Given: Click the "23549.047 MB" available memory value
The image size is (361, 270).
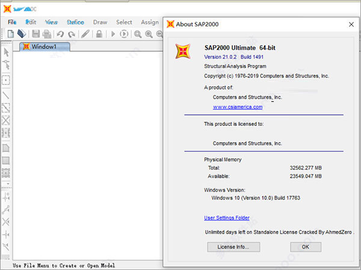Looking at the screenshot, I should [x=306, y=177].
